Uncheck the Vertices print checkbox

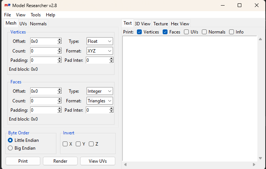[140, 32]
